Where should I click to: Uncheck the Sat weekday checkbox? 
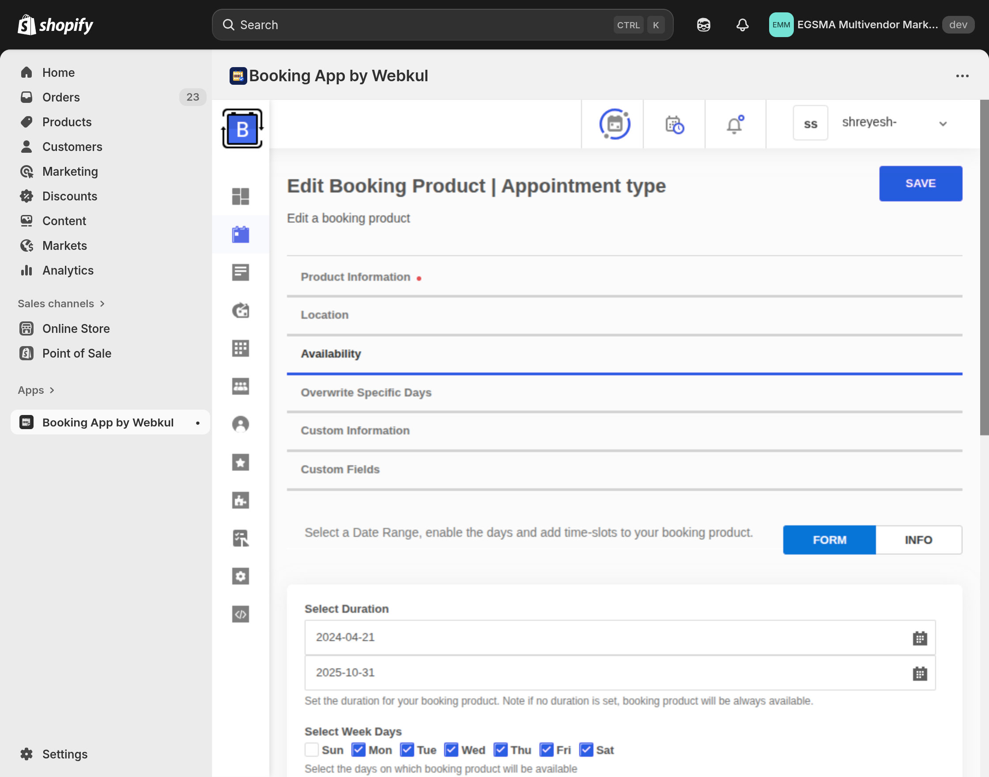pos(585,749)
